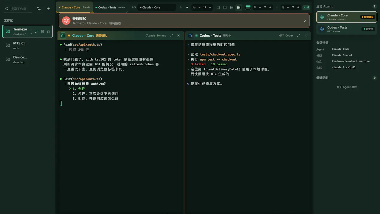Click the 4 格 grid count badge

tap(306, 7)
